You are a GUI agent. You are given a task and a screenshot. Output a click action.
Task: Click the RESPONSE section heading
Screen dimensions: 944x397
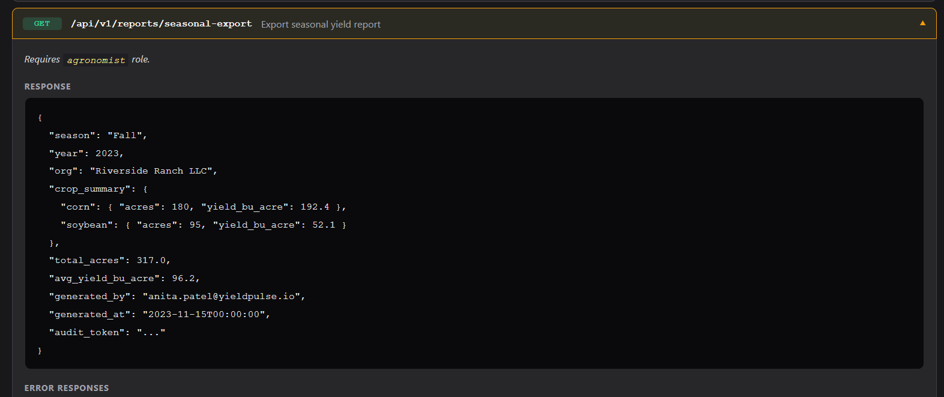[x=47, y=86]
